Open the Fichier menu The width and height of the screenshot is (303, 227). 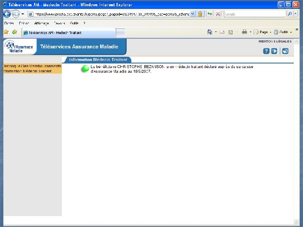(9, 23)
